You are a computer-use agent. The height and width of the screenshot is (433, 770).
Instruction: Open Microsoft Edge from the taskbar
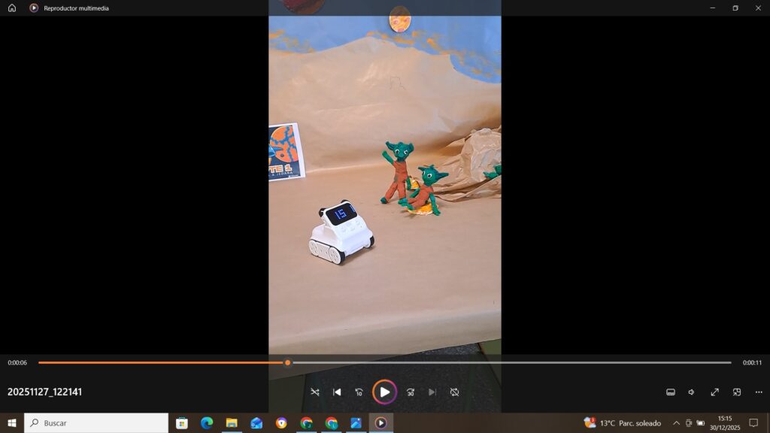207,423
